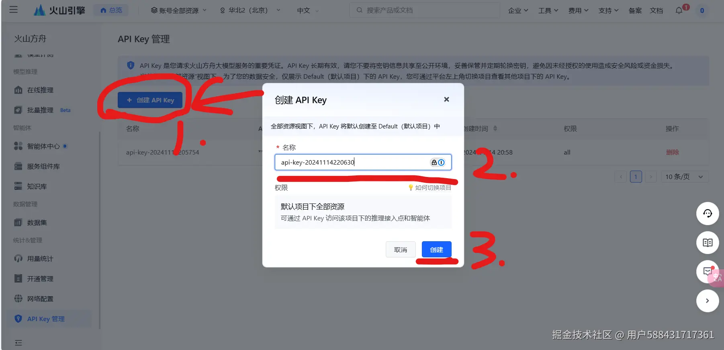
Task: Sort by the 创建时间 column arrows
Action: pos(495,128)
